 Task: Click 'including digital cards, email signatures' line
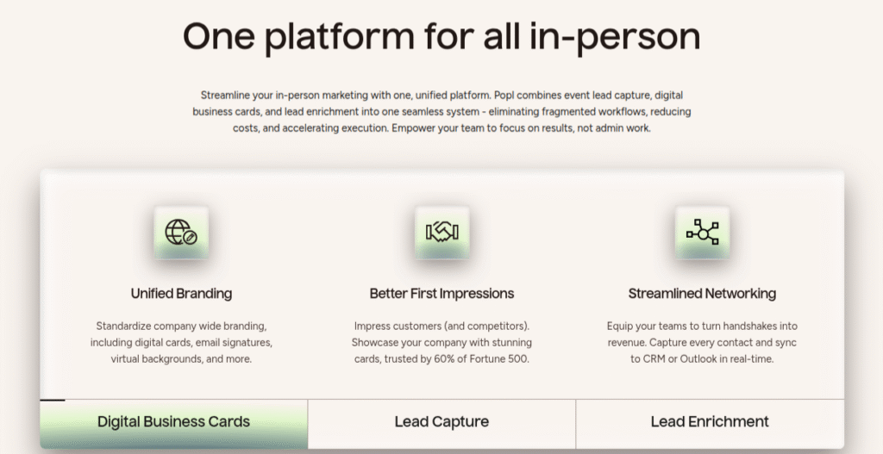(x=181, y=342)
